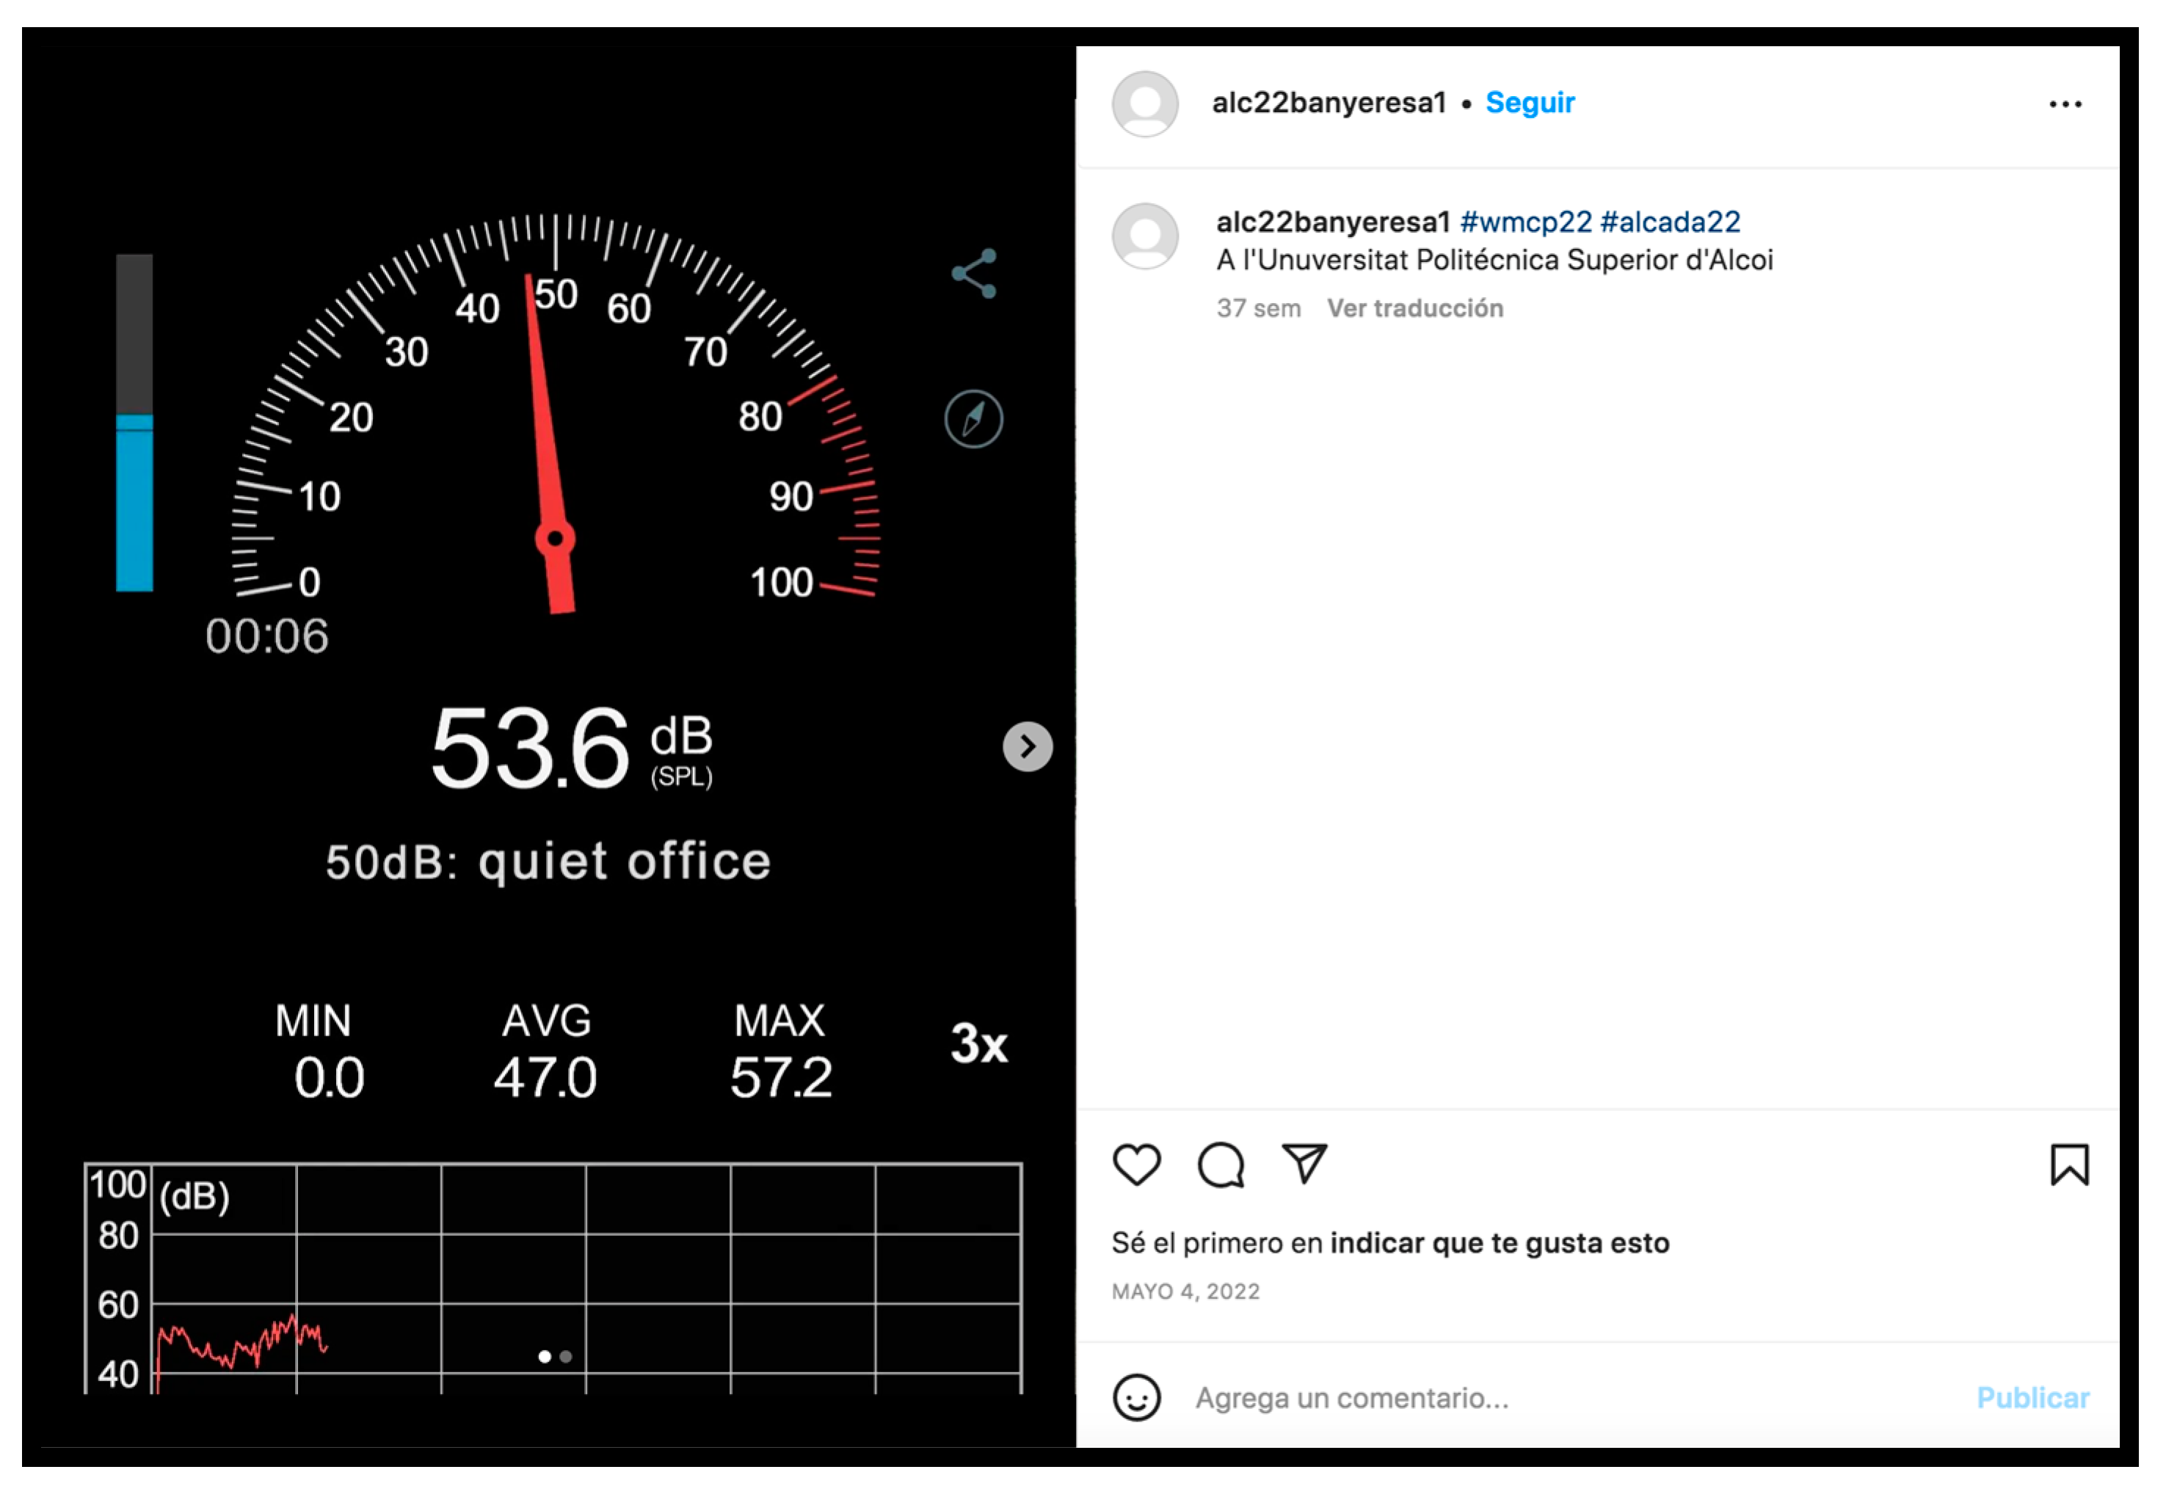Screen dimensions: 2166x1497
Task: Click the Publicar button
Action: [2033, 1399]
